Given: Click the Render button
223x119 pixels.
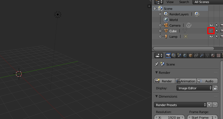Looking at the screenshot, I should (165, 81).
